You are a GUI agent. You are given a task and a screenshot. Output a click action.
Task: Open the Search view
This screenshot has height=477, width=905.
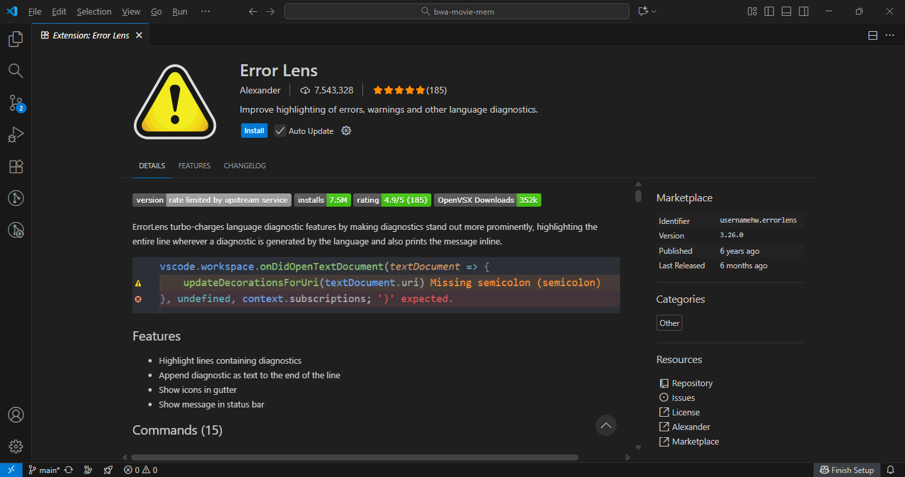16,71
